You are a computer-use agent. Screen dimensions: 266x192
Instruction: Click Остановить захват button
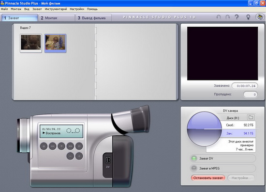tap(208, 178)
